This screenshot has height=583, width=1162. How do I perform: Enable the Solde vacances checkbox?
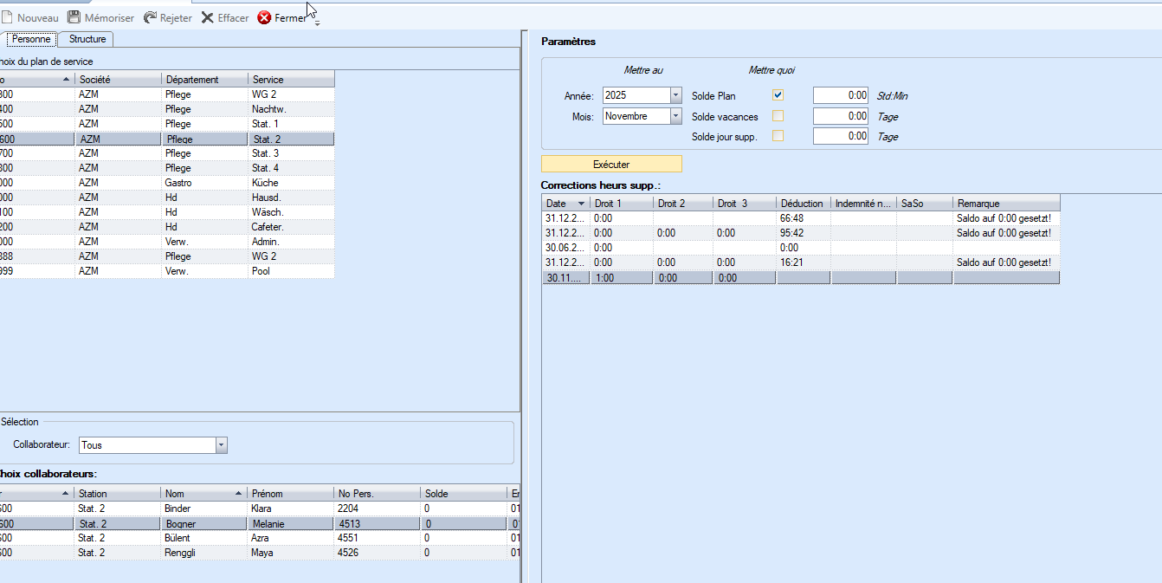[x=778, y=116]
